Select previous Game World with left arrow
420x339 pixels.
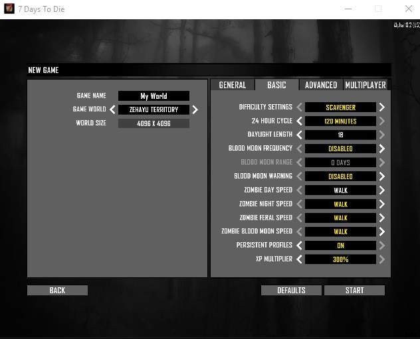[x=112, y=109]
